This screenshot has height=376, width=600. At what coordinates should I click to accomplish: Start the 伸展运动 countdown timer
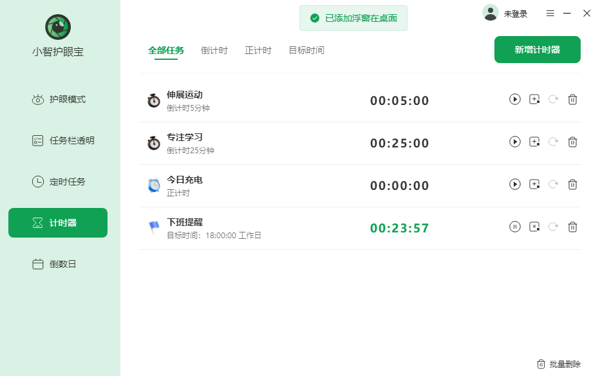(x=514, y=100)
